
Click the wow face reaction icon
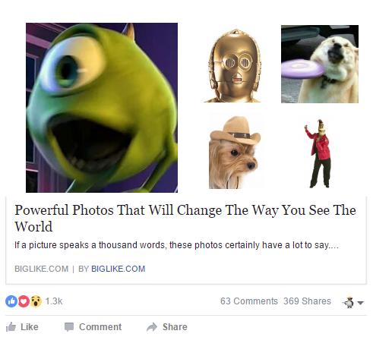36,301
